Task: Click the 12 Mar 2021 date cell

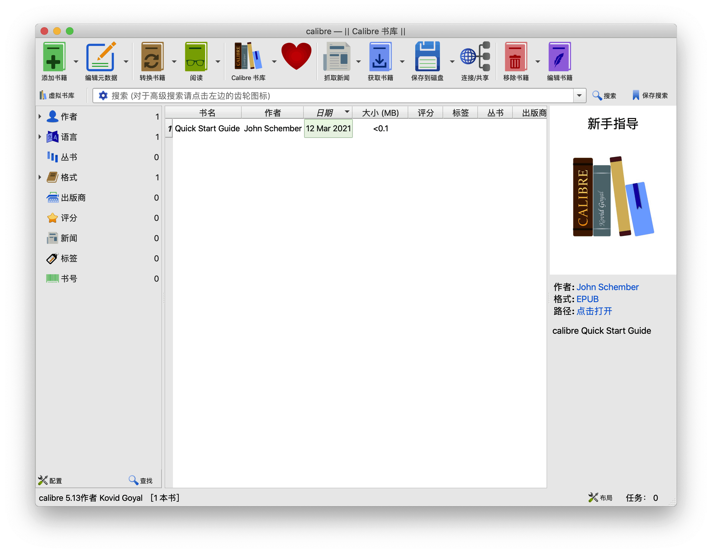Action: point(328,128)
